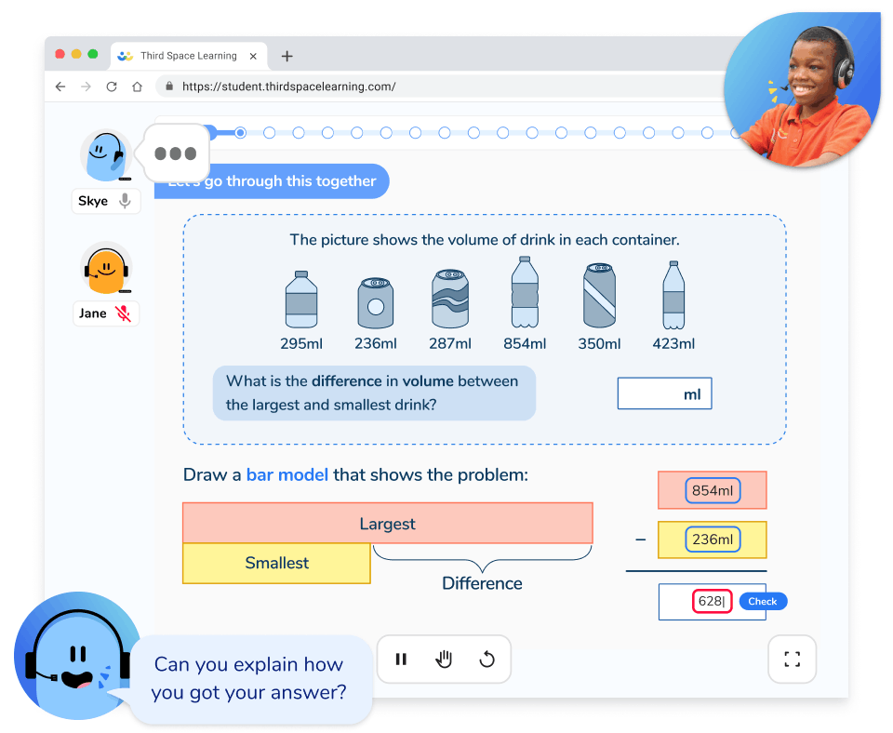The image size is (893, 733).
Task: Click the answer field containing 628
Action: 711,602
